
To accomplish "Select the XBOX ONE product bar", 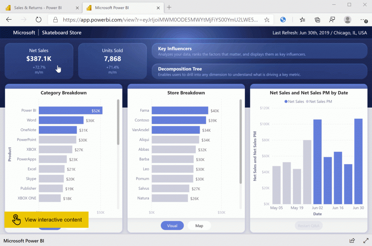I will (50, 198).
